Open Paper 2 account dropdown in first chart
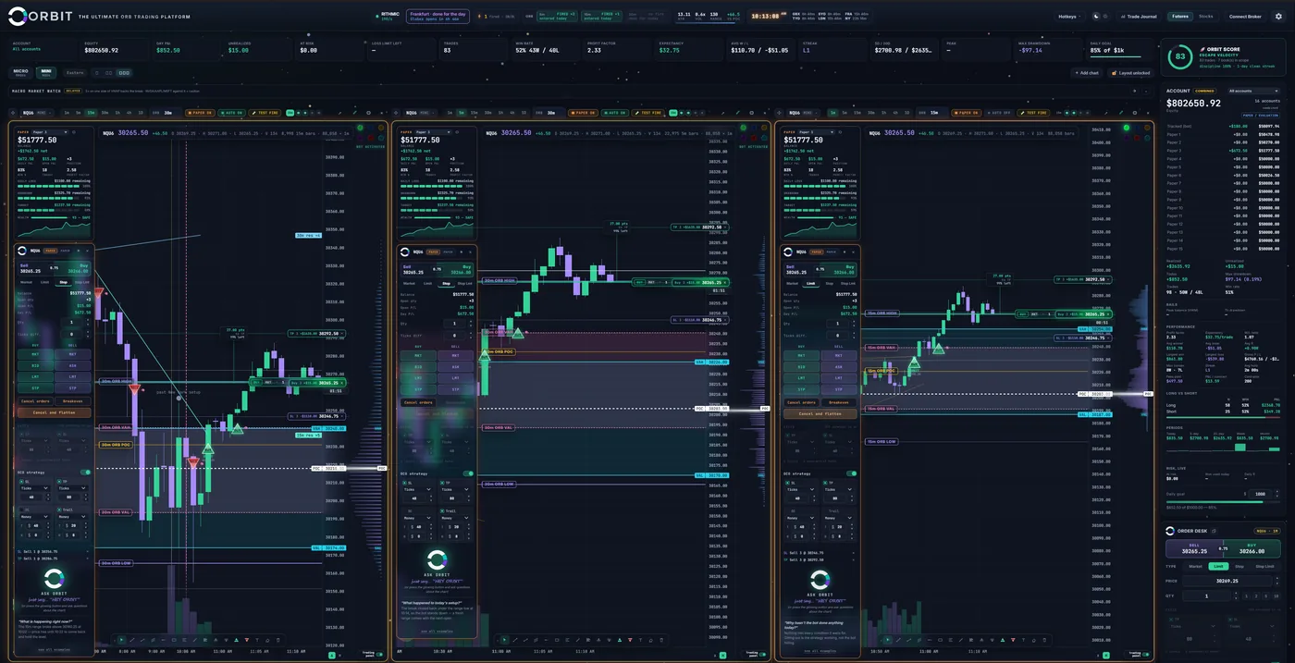This screenshot has height=663, width=1295. 50,132
